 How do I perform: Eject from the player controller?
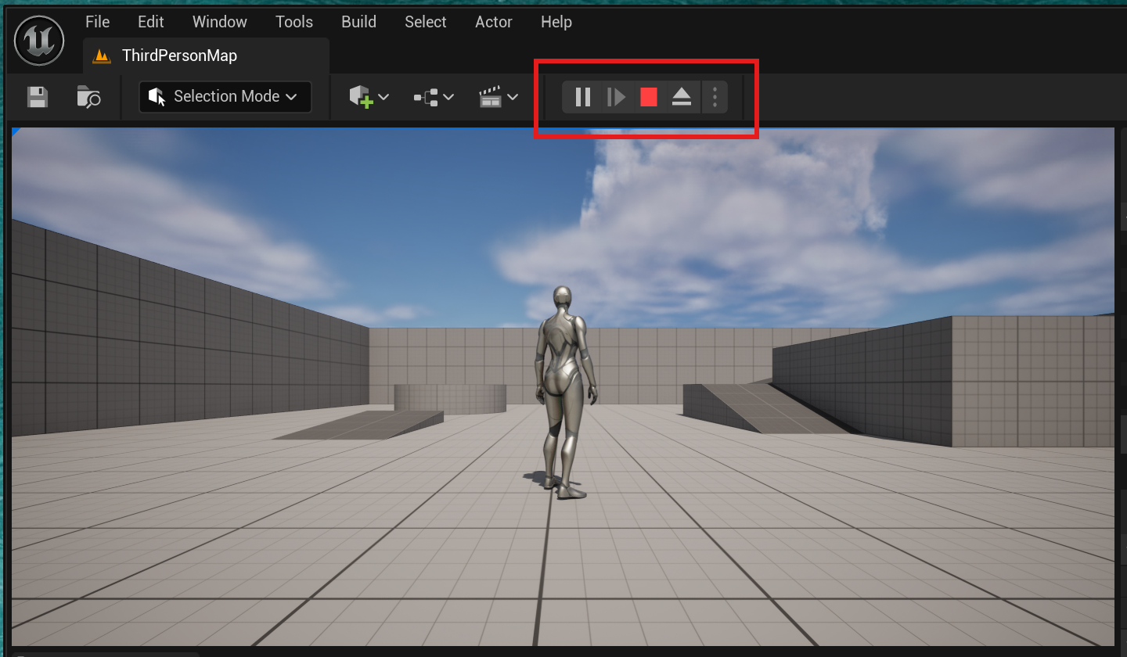click(x=682, y=97)
